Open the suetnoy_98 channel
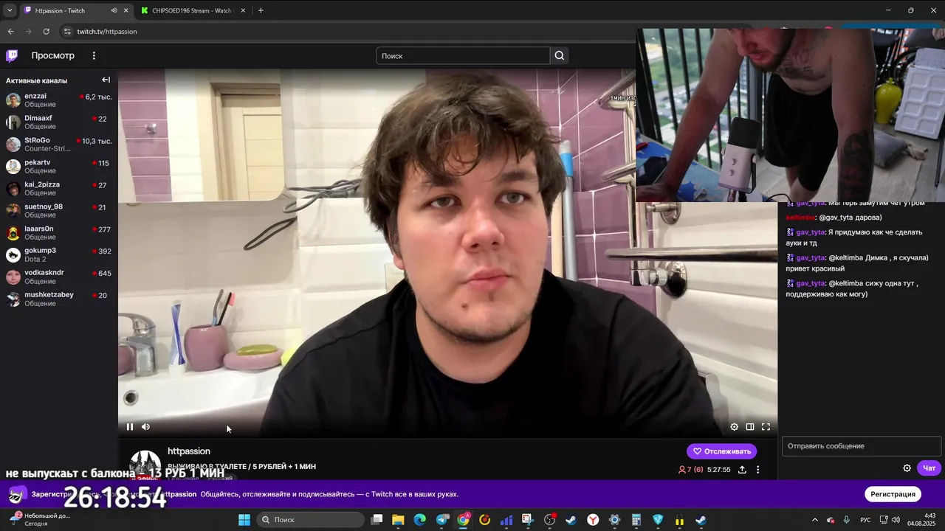Viewport: 945px width, 531px height. (x=59, y=211)
